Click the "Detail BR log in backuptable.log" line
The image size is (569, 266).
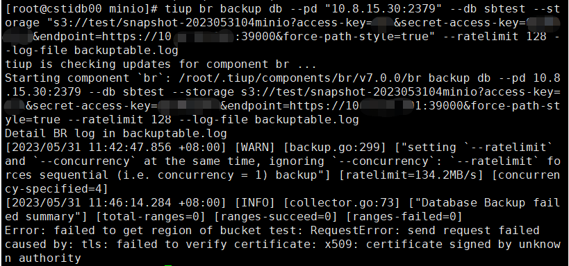[116, 134]
